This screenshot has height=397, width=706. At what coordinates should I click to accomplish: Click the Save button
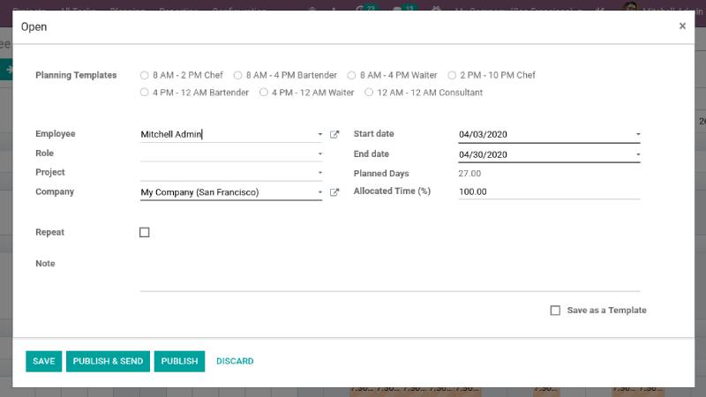(x=43, y=361)
